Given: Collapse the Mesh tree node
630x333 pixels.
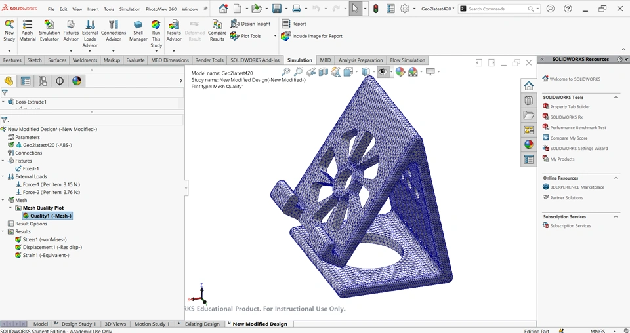Looking at the screenshot, I should (3, 200).
